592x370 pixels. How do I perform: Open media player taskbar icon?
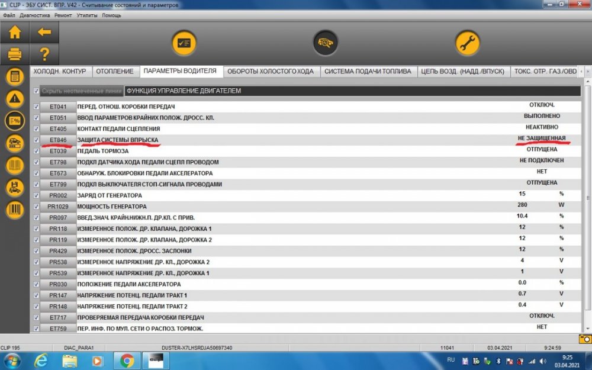(98, 361)
